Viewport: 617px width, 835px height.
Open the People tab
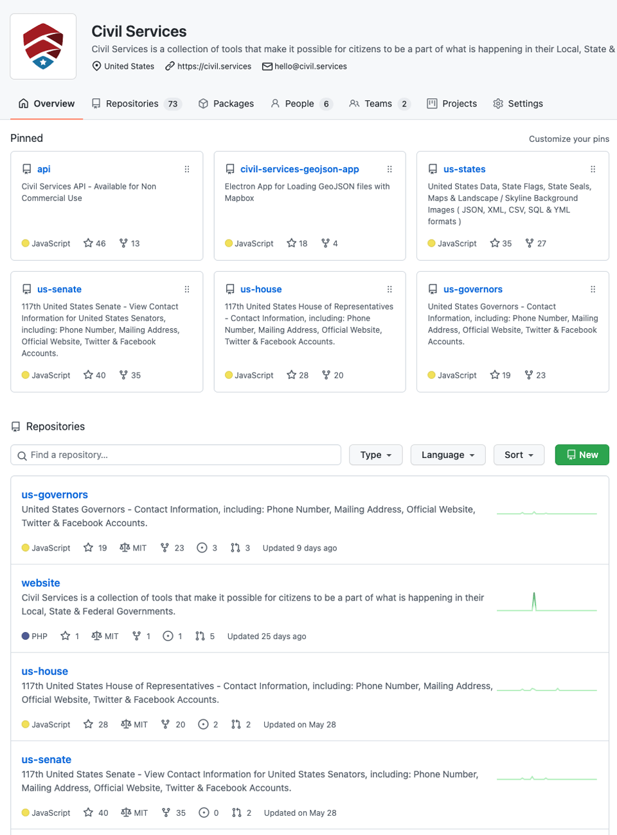(301, 103)
